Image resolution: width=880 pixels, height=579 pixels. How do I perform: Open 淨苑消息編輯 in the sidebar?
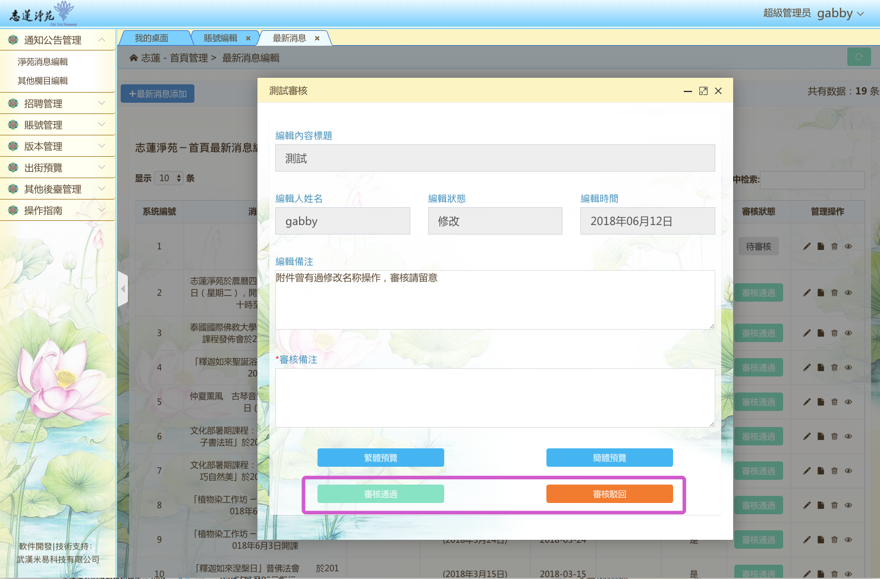coord(43,62)
